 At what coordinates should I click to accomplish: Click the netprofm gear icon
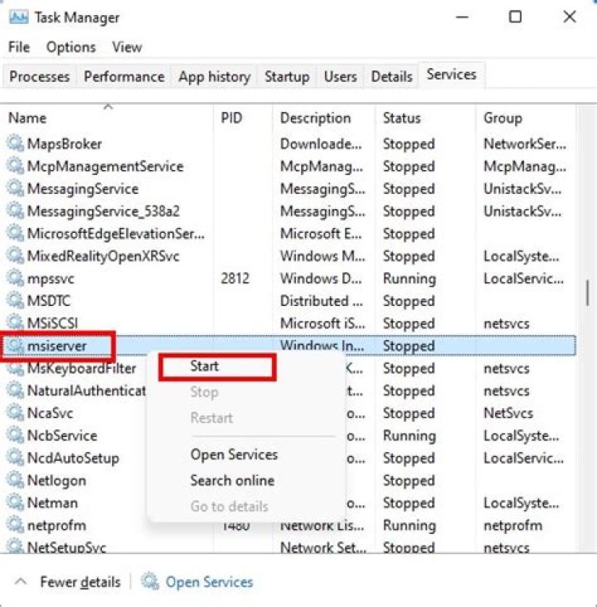tap(16, 525)
